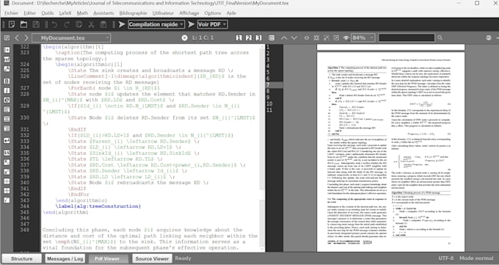The width and height of the screenshot is (499, 265).
Task: Insert inline math with $$ sidebar icon
Action: pyautogui.click(x=7, y=153)
